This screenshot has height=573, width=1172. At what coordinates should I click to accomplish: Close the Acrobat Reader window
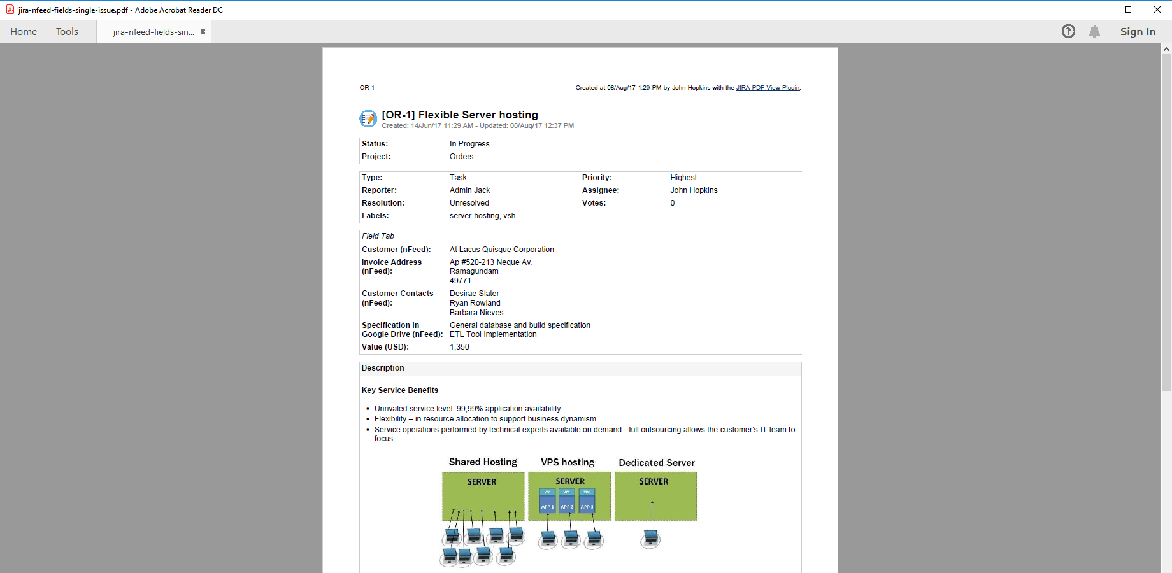pyautogui.click(x=1157, y=10)
